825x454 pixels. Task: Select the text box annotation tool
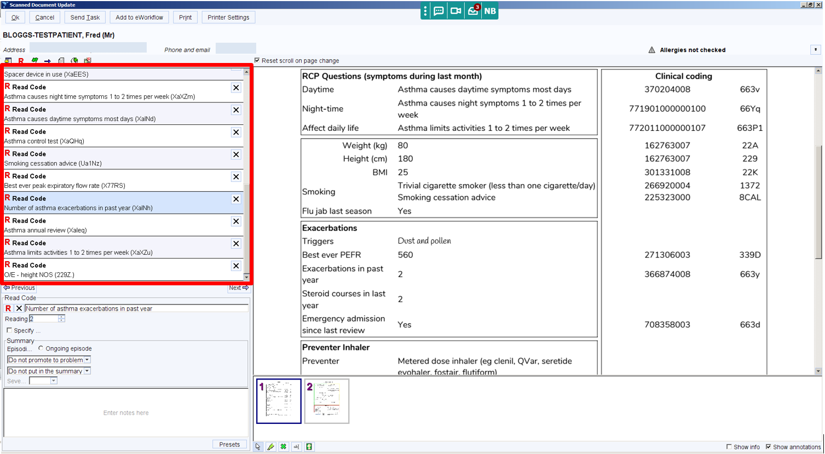[x=296, y=447]
